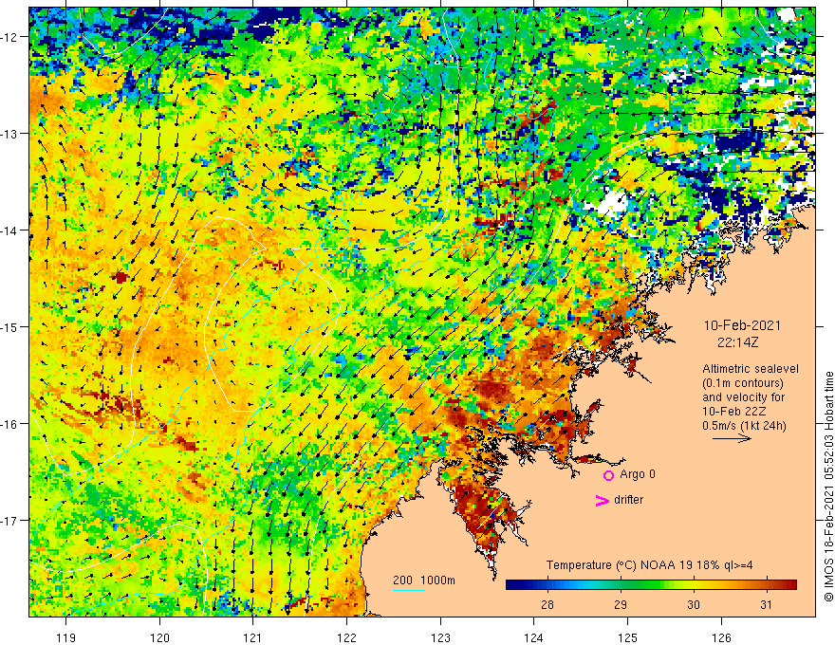Click the Temperature NOAA 19 colorbar title
The width and height of the screenshot is (835, 645).
(649, 565)
